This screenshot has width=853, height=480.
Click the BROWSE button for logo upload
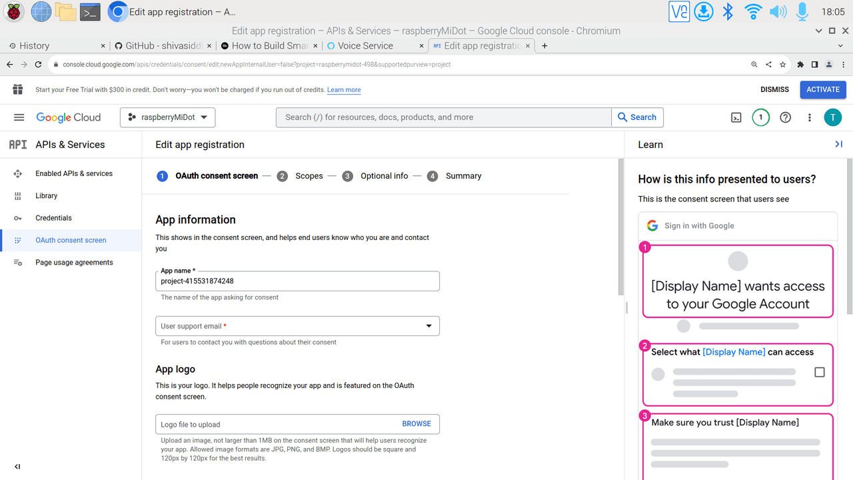click(417, 424)
